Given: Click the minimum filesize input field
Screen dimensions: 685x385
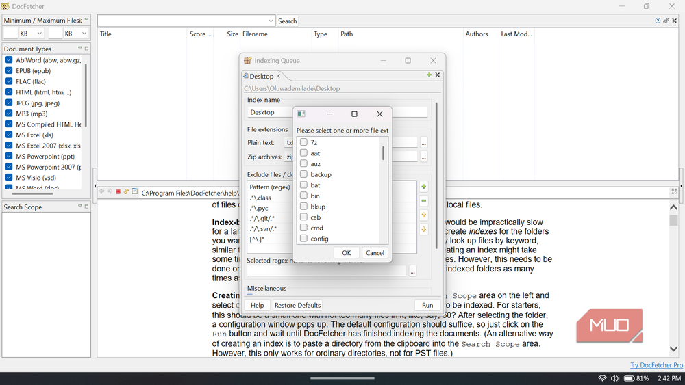Looking at the screenshot, I should pyautogui.click(x=10, y=33).
